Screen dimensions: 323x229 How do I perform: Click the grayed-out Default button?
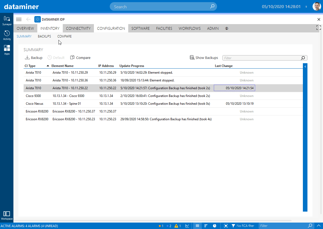coord(56,58)
